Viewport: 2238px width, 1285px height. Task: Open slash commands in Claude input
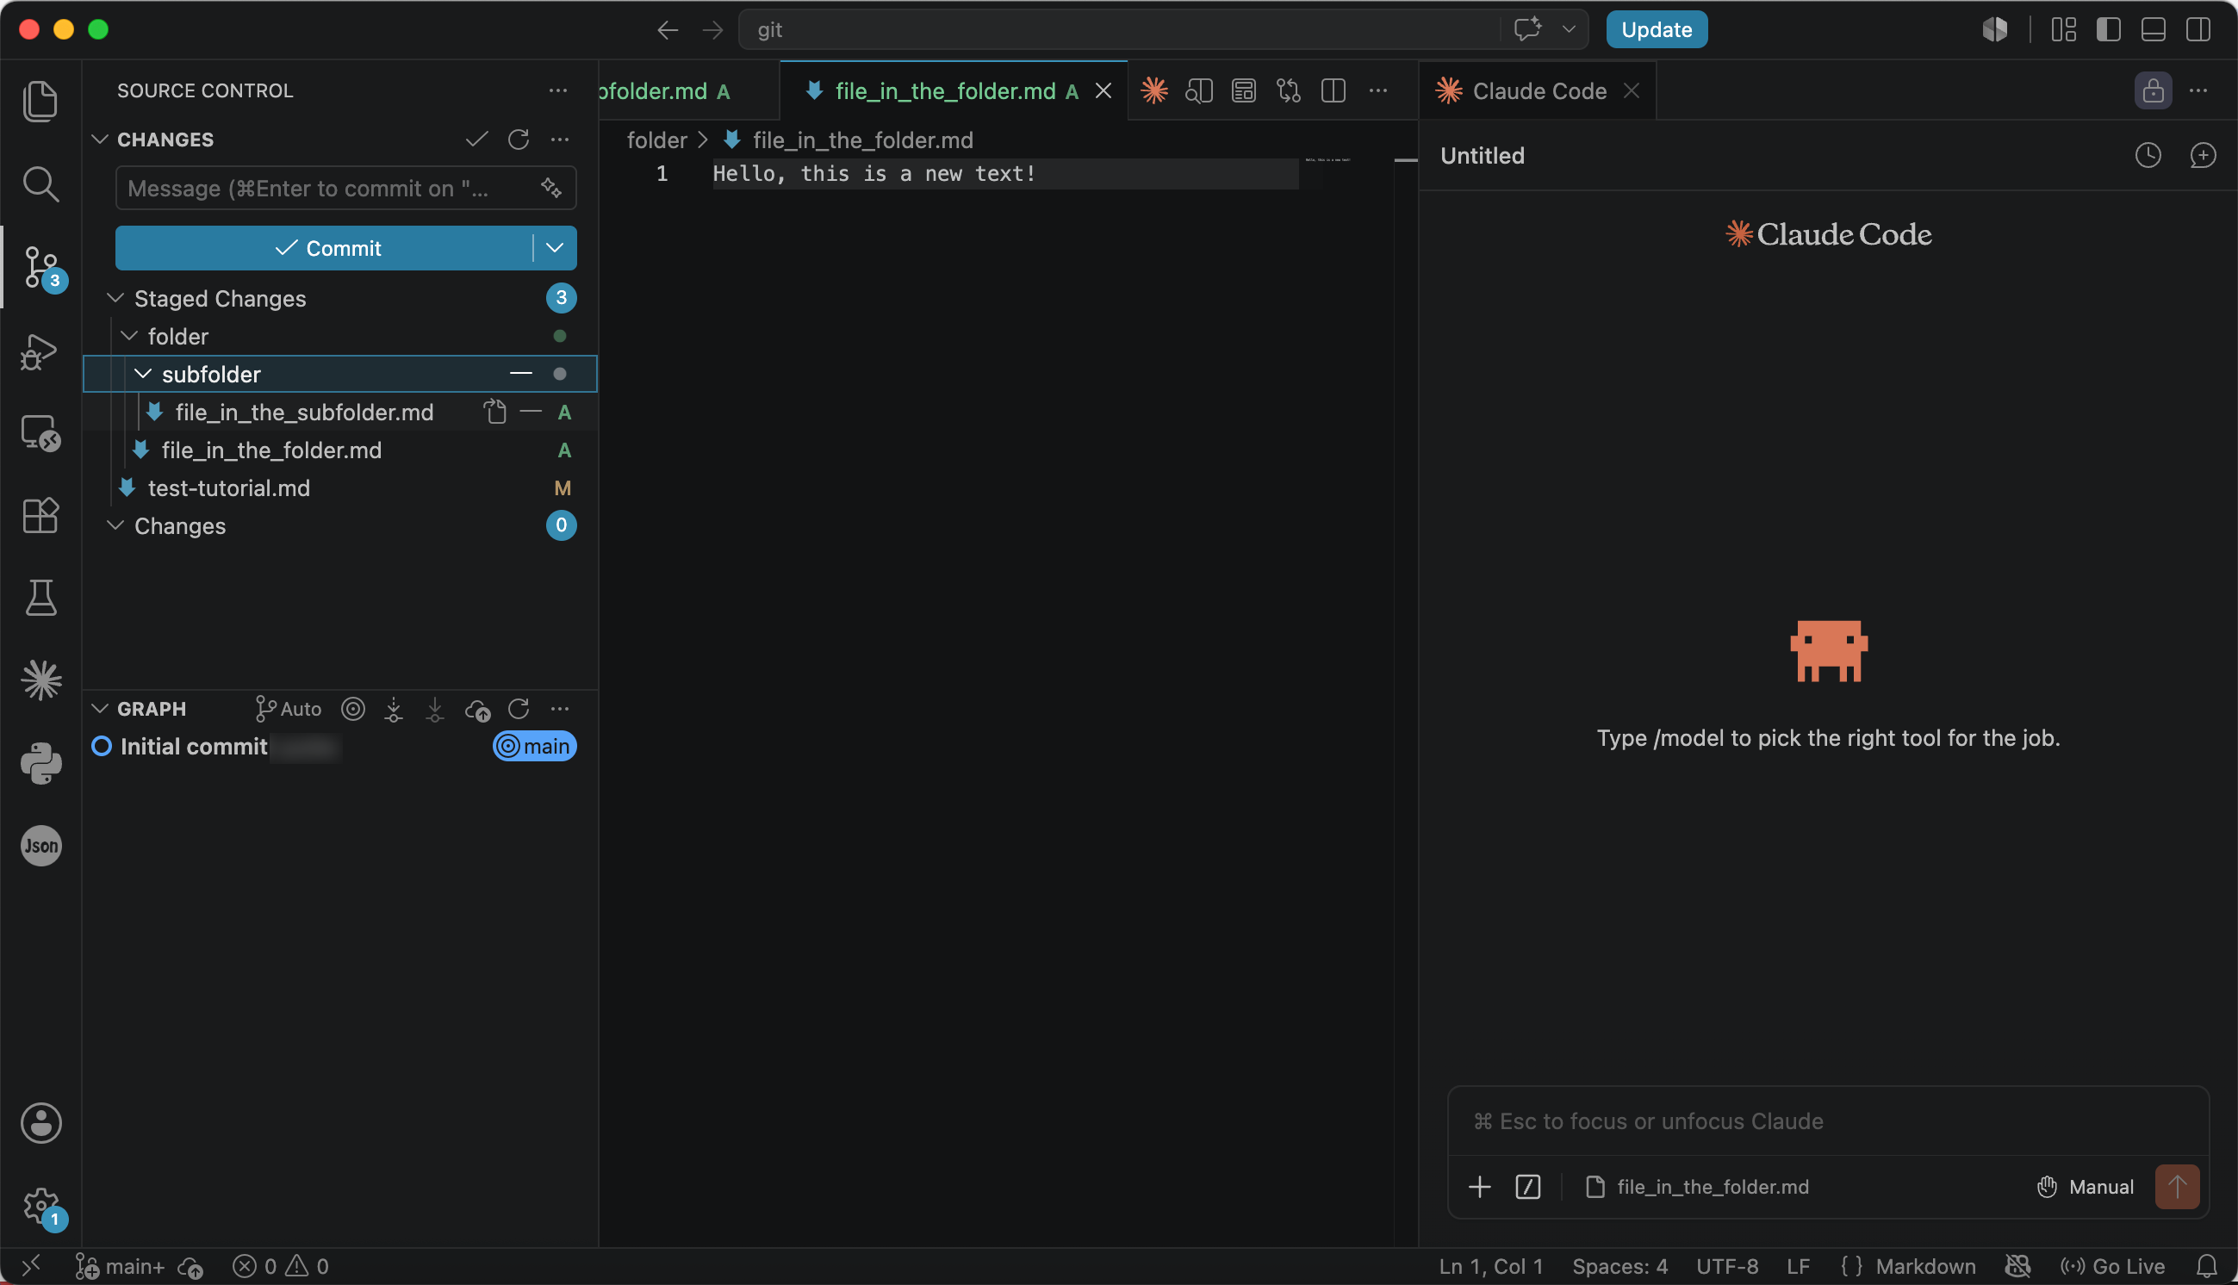pyautogui.click(x=1527, y=1186)
